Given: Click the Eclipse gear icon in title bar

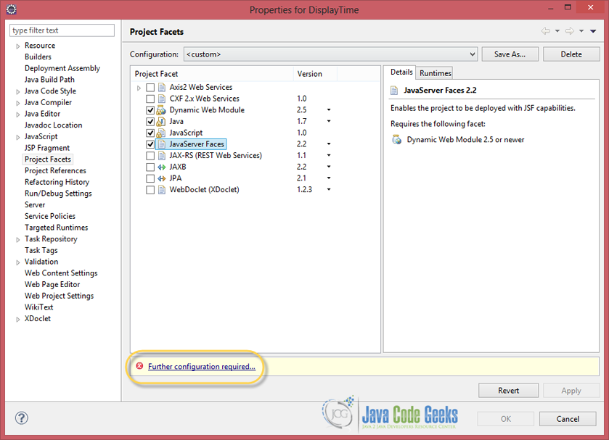Looking at the screenshot, I should click(x=12, y=9).
